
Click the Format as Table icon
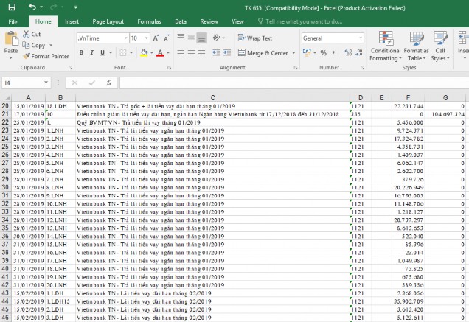416,46
